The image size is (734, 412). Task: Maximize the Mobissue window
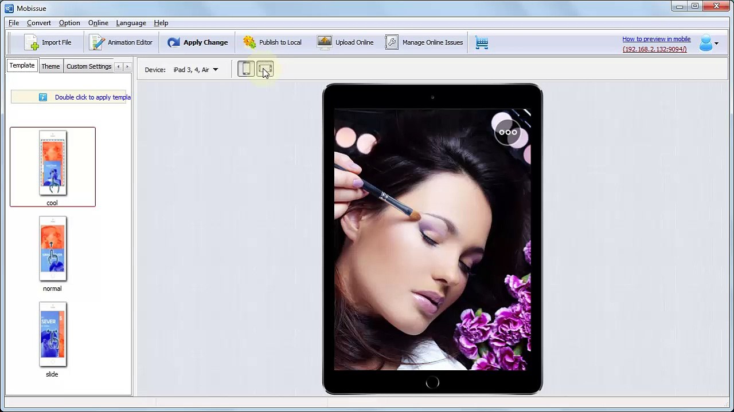pyautogui.click(x=695, y=6)
